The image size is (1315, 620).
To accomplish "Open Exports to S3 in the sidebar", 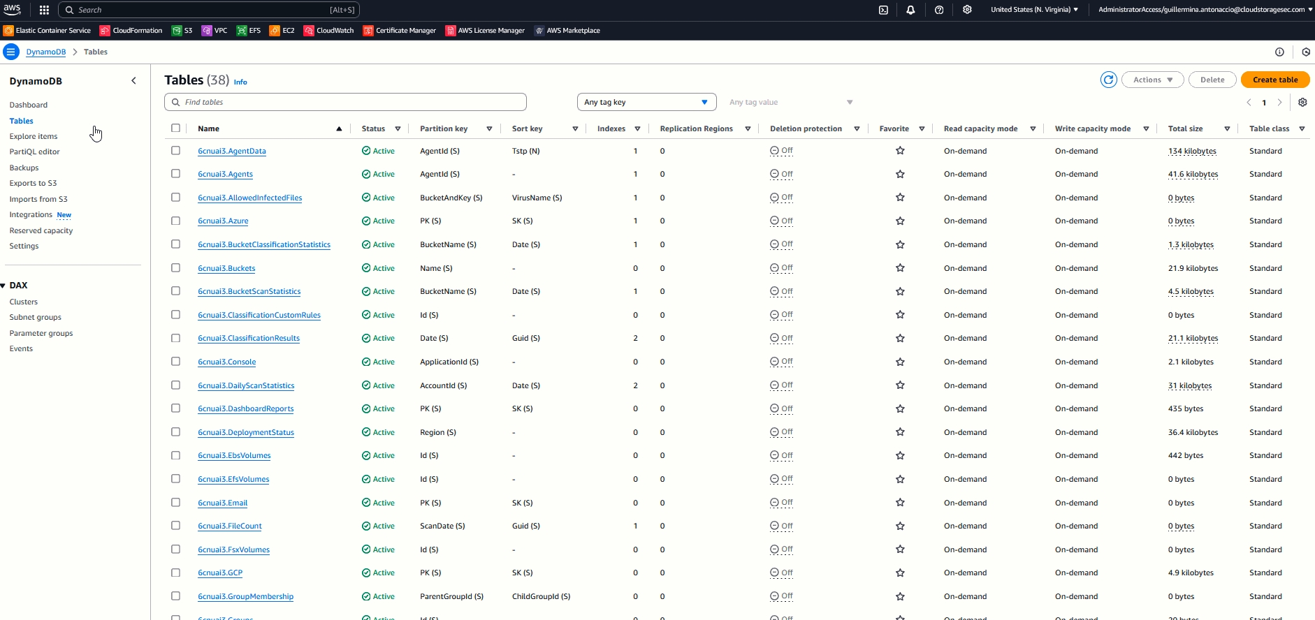I will (34, 183).
